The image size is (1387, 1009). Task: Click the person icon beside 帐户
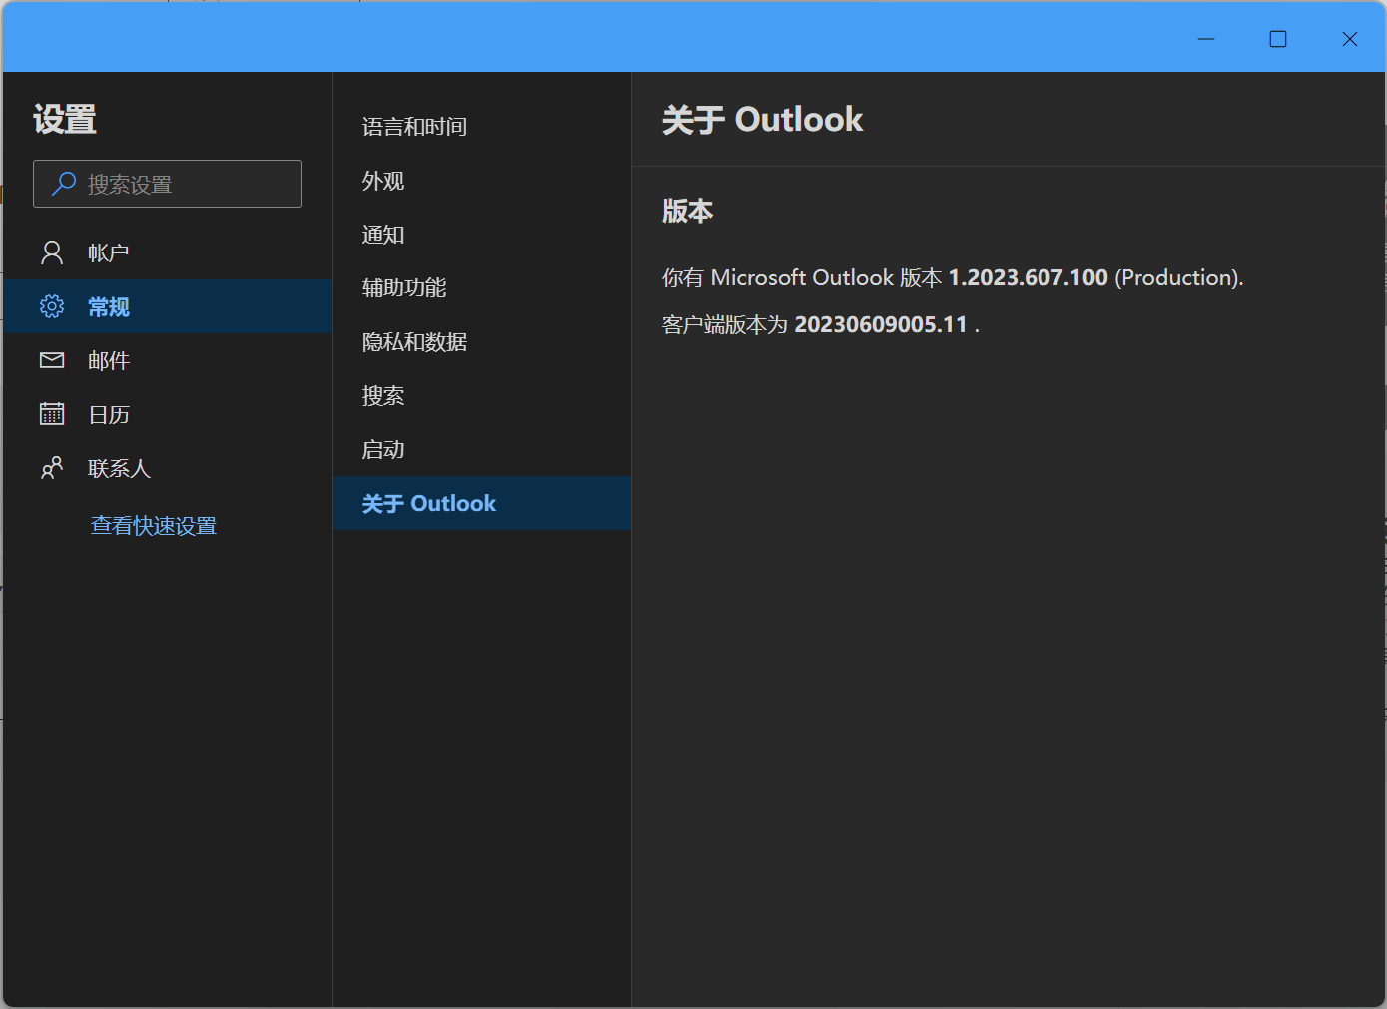[x=52, y=252]
